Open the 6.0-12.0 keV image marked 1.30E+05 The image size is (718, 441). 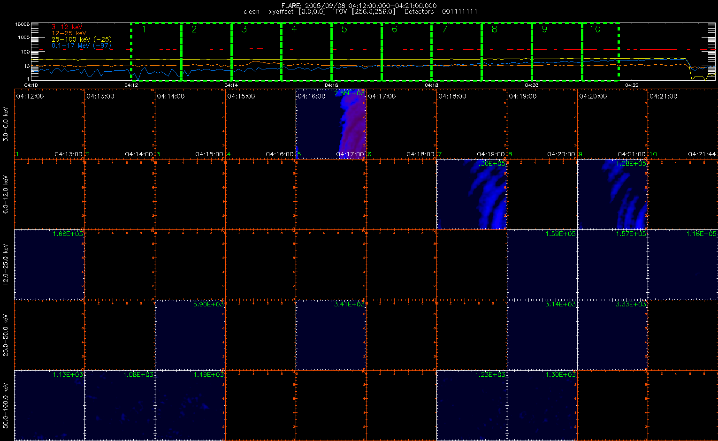click(472, 194)
